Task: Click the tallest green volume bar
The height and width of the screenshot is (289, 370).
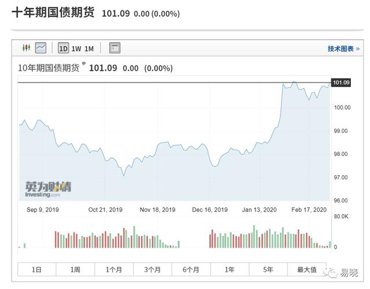Action: (x=254, y=237)
